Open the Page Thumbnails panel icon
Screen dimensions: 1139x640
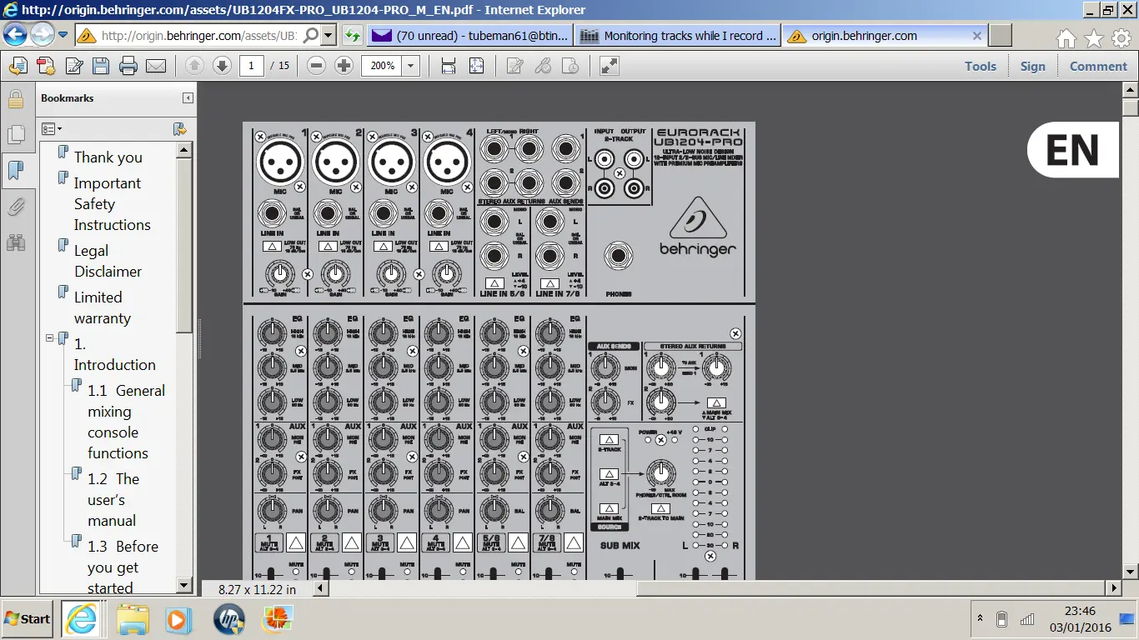coord(16,134)
